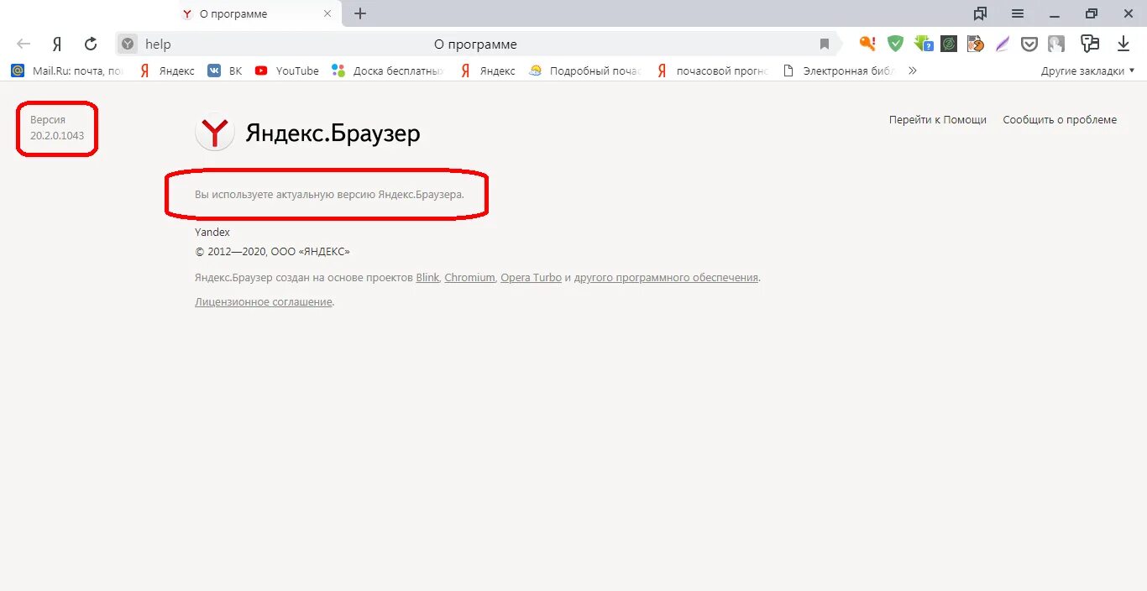Click the version text '20.2.0.1043'

click(57, 136)
